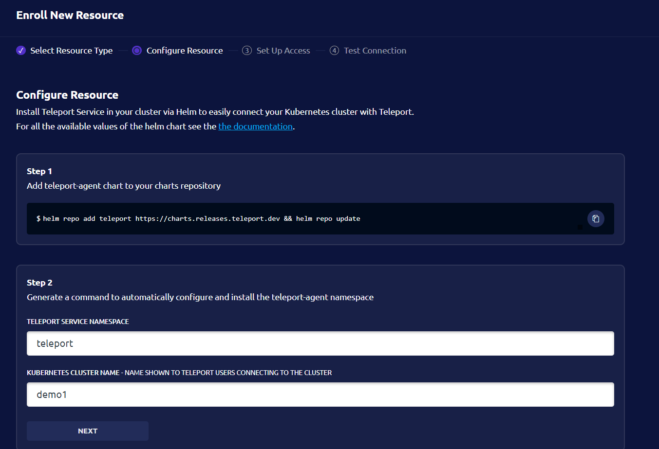Click the helm repo add command text

(202, 219)
